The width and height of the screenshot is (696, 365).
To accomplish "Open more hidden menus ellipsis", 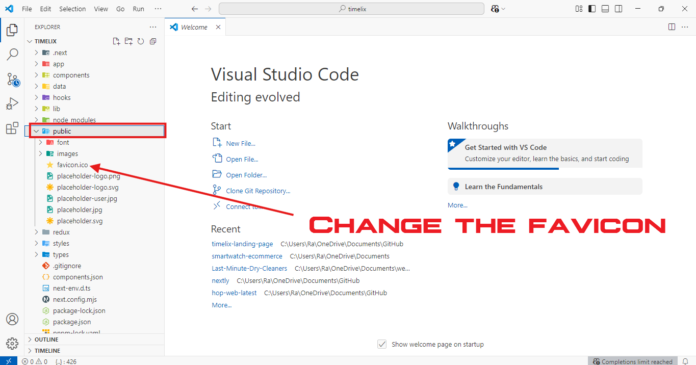I will click(x=158, y=9).
